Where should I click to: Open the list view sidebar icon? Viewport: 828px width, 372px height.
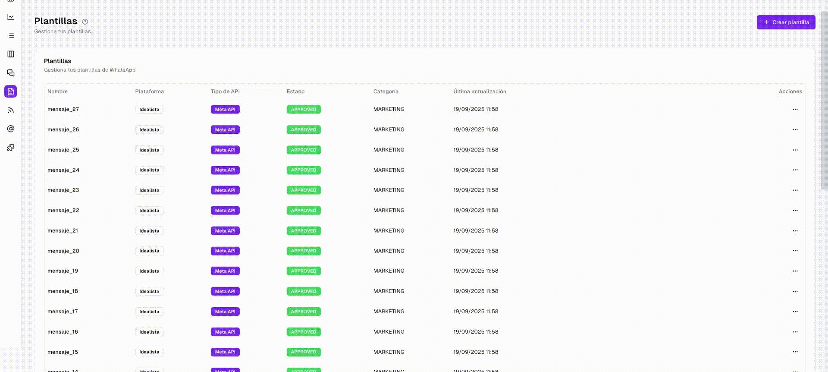click(x=11, y=35)
